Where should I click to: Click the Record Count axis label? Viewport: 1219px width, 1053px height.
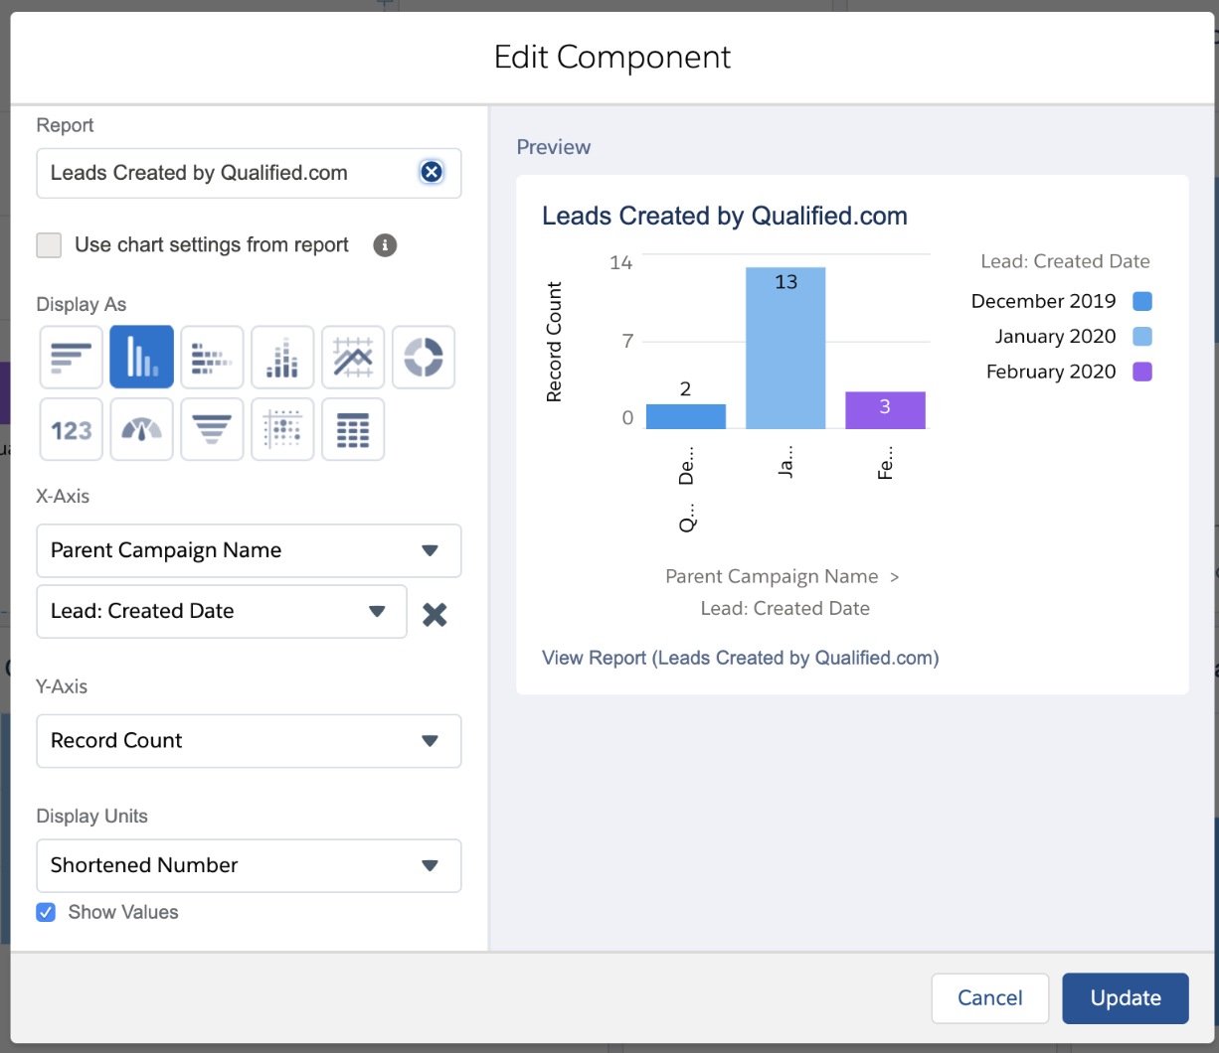(554, 343)
